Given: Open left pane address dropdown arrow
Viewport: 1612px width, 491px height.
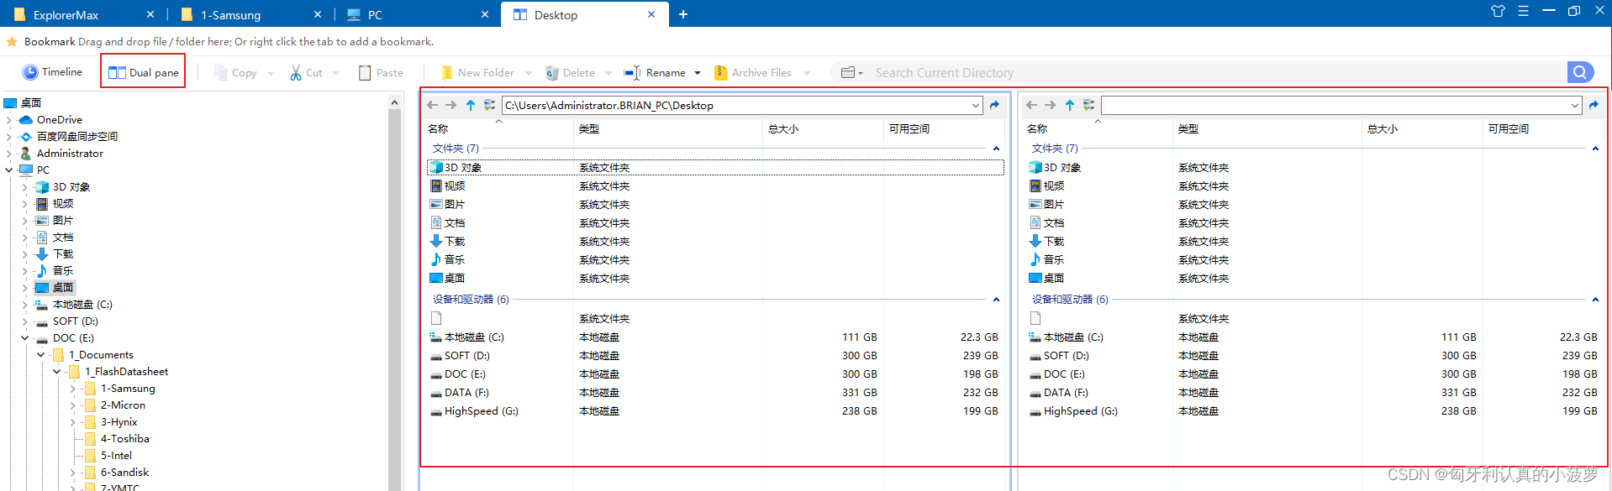Looking at the screenshot, I should tap(976, 105).
